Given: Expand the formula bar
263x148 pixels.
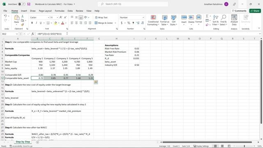Looking at the screenshot, I should [x=260, y=34].
